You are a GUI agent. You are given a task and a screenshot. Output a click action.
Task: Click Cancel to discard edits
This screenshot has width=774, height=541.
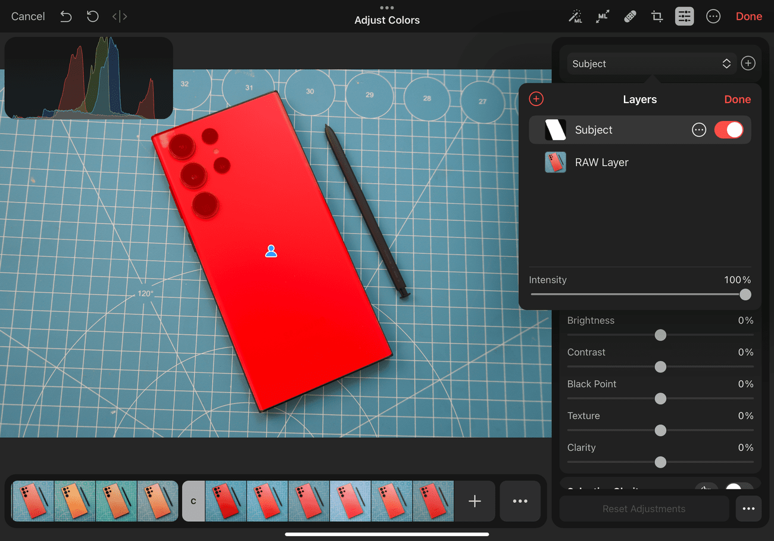click(x=27, y=16)
